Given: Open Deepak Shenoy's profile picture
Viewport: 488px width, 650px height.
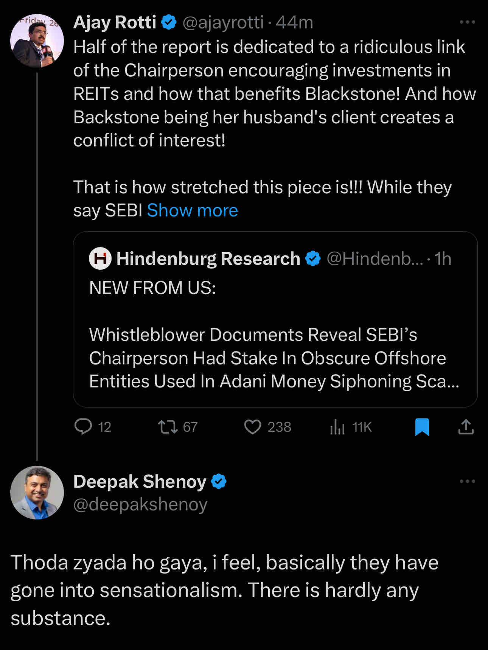Looking at the screenshot, I should point(37,492).
